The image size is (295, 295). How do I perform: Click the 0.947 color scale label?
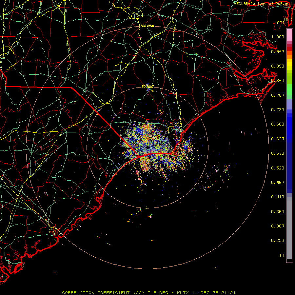click(278, 51)
